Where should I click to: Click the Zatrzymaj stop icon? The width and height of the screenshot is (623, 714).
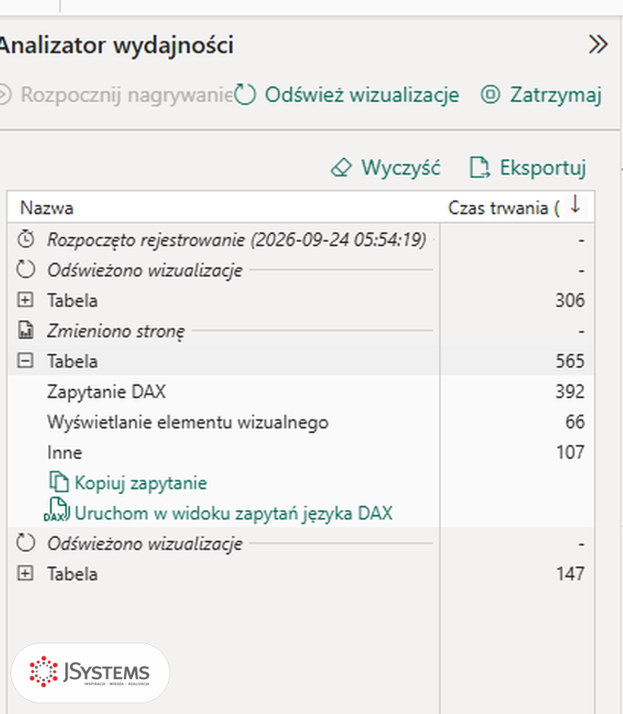coord(491,95)
